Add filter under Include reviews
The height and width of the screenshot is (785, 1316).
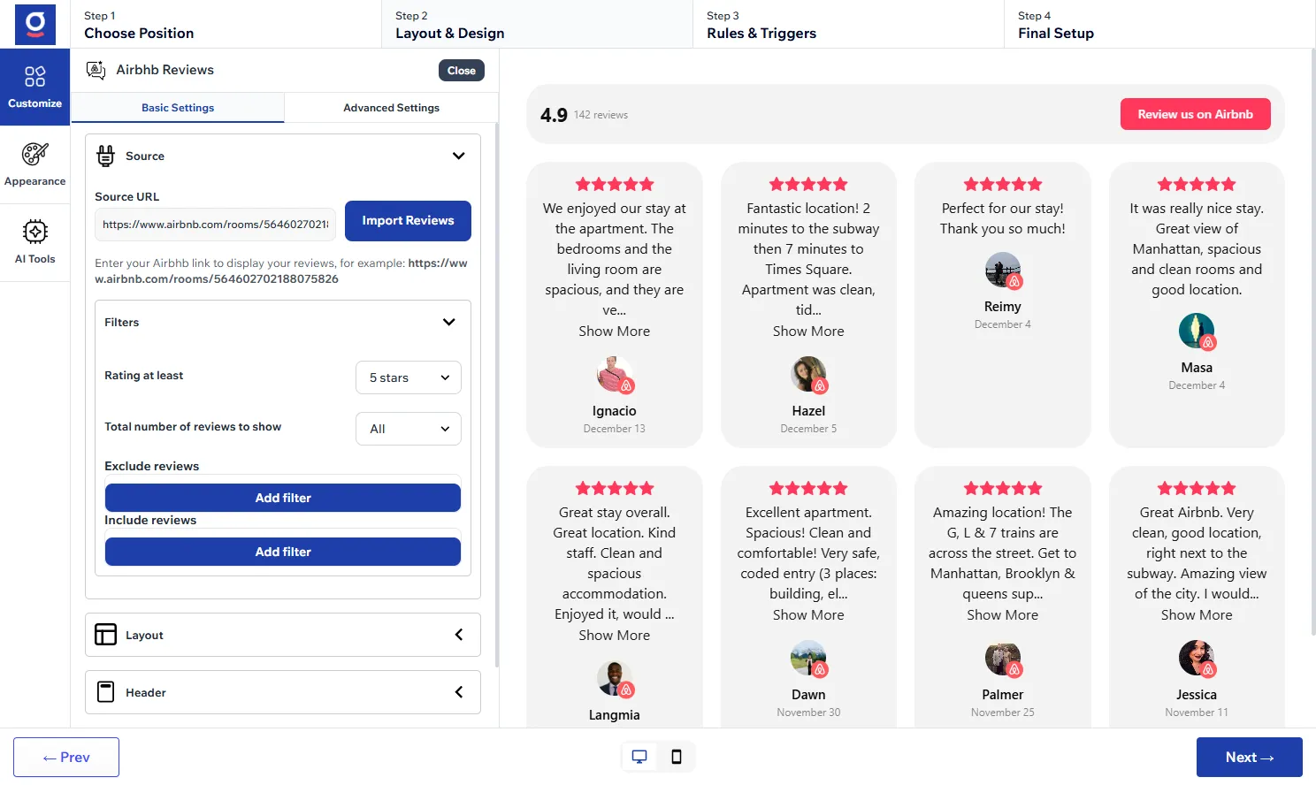(x=283, y=552)
